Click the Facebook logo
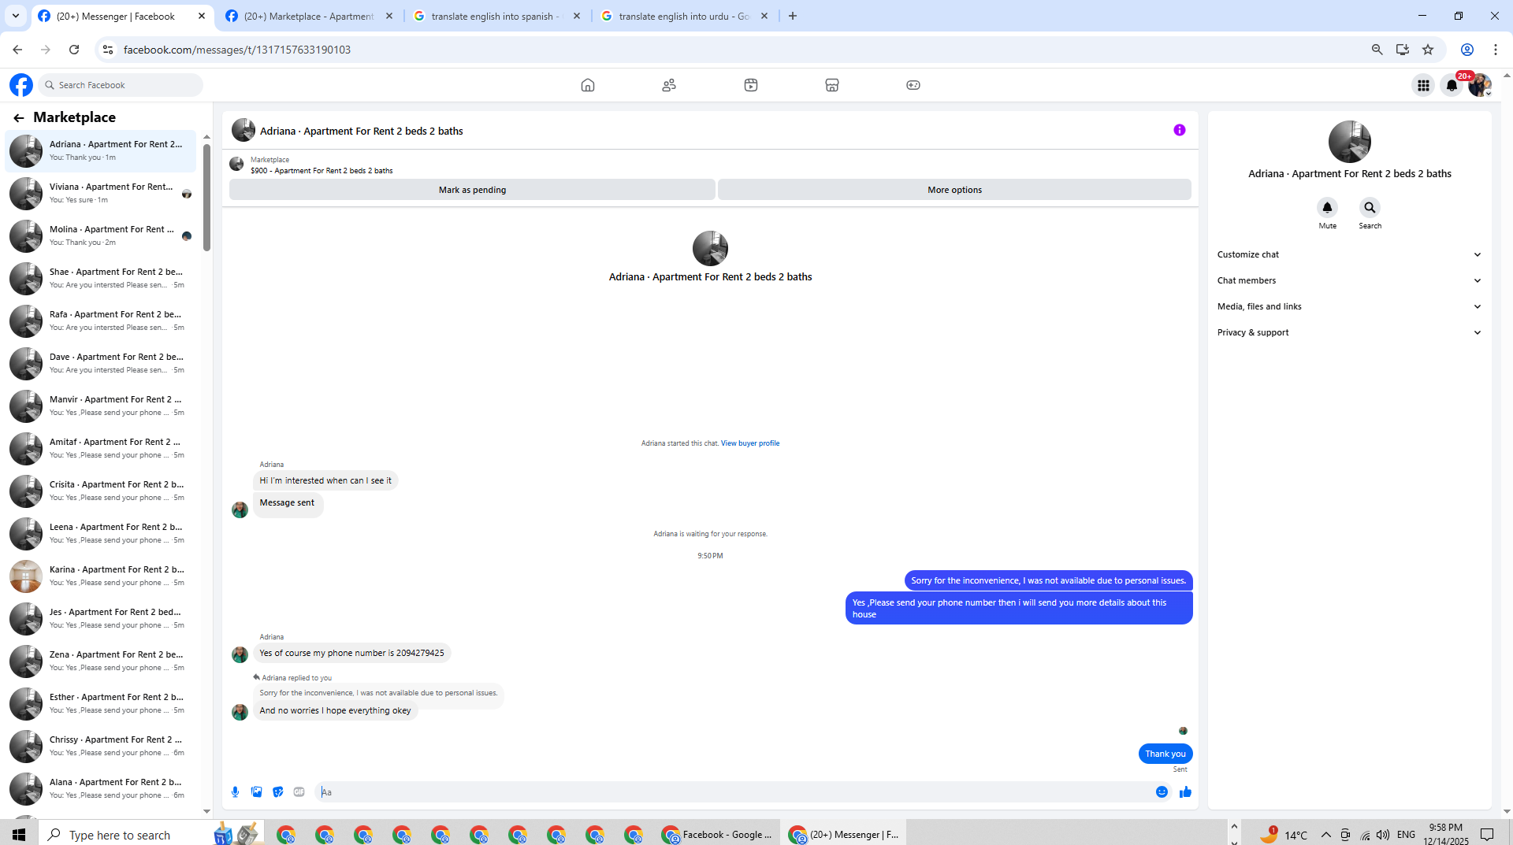Screen dimensions: 1513x845 pos(21,85)
